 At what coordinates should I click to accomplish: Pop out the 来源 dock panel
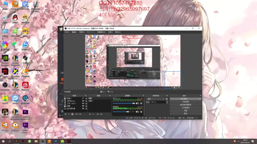pyautogui.click(x=86, y=96)
